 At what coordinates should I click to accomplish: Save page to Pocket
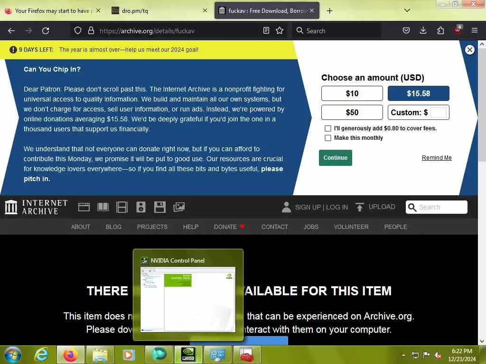tap(406, 31)
